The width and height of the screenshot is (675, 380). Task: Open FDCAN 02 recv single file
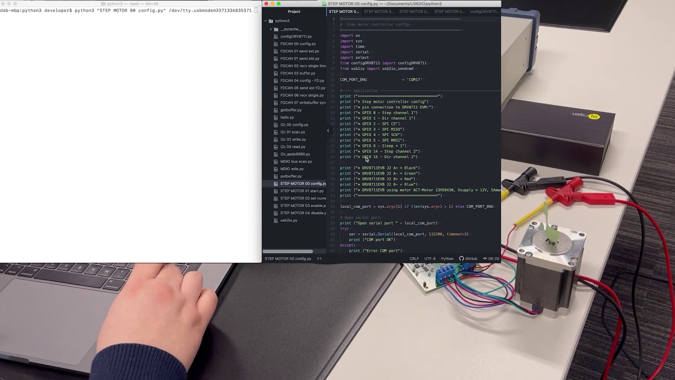click(303, 66)
